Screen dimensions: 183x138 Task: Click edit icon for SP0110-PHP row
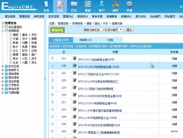click(x=74, y=117)
